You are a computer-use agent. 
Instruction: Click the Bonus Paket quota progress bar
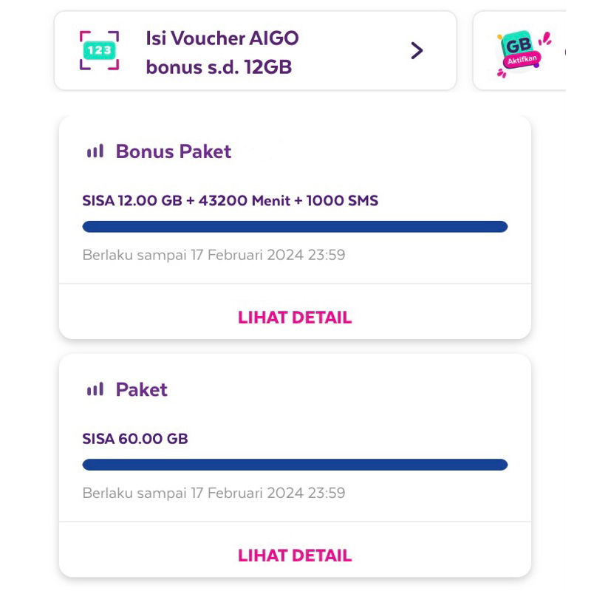click(x=295, y=227)
